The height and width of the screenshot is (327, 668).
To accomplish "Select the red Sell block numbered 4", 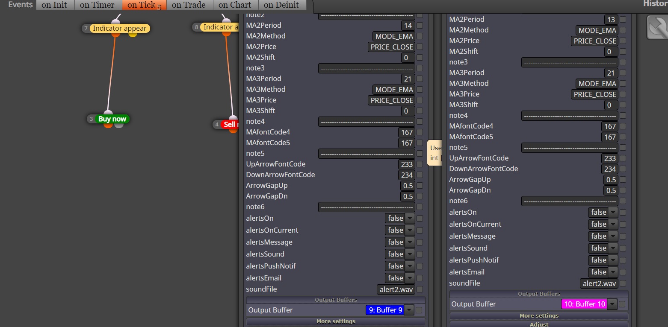I will [x=230, y=125].
